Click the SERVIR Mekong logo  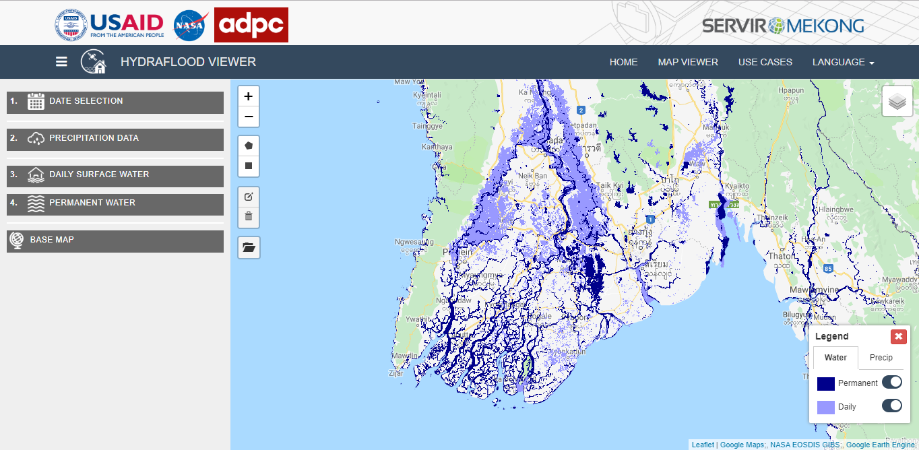tap(783, 26)
